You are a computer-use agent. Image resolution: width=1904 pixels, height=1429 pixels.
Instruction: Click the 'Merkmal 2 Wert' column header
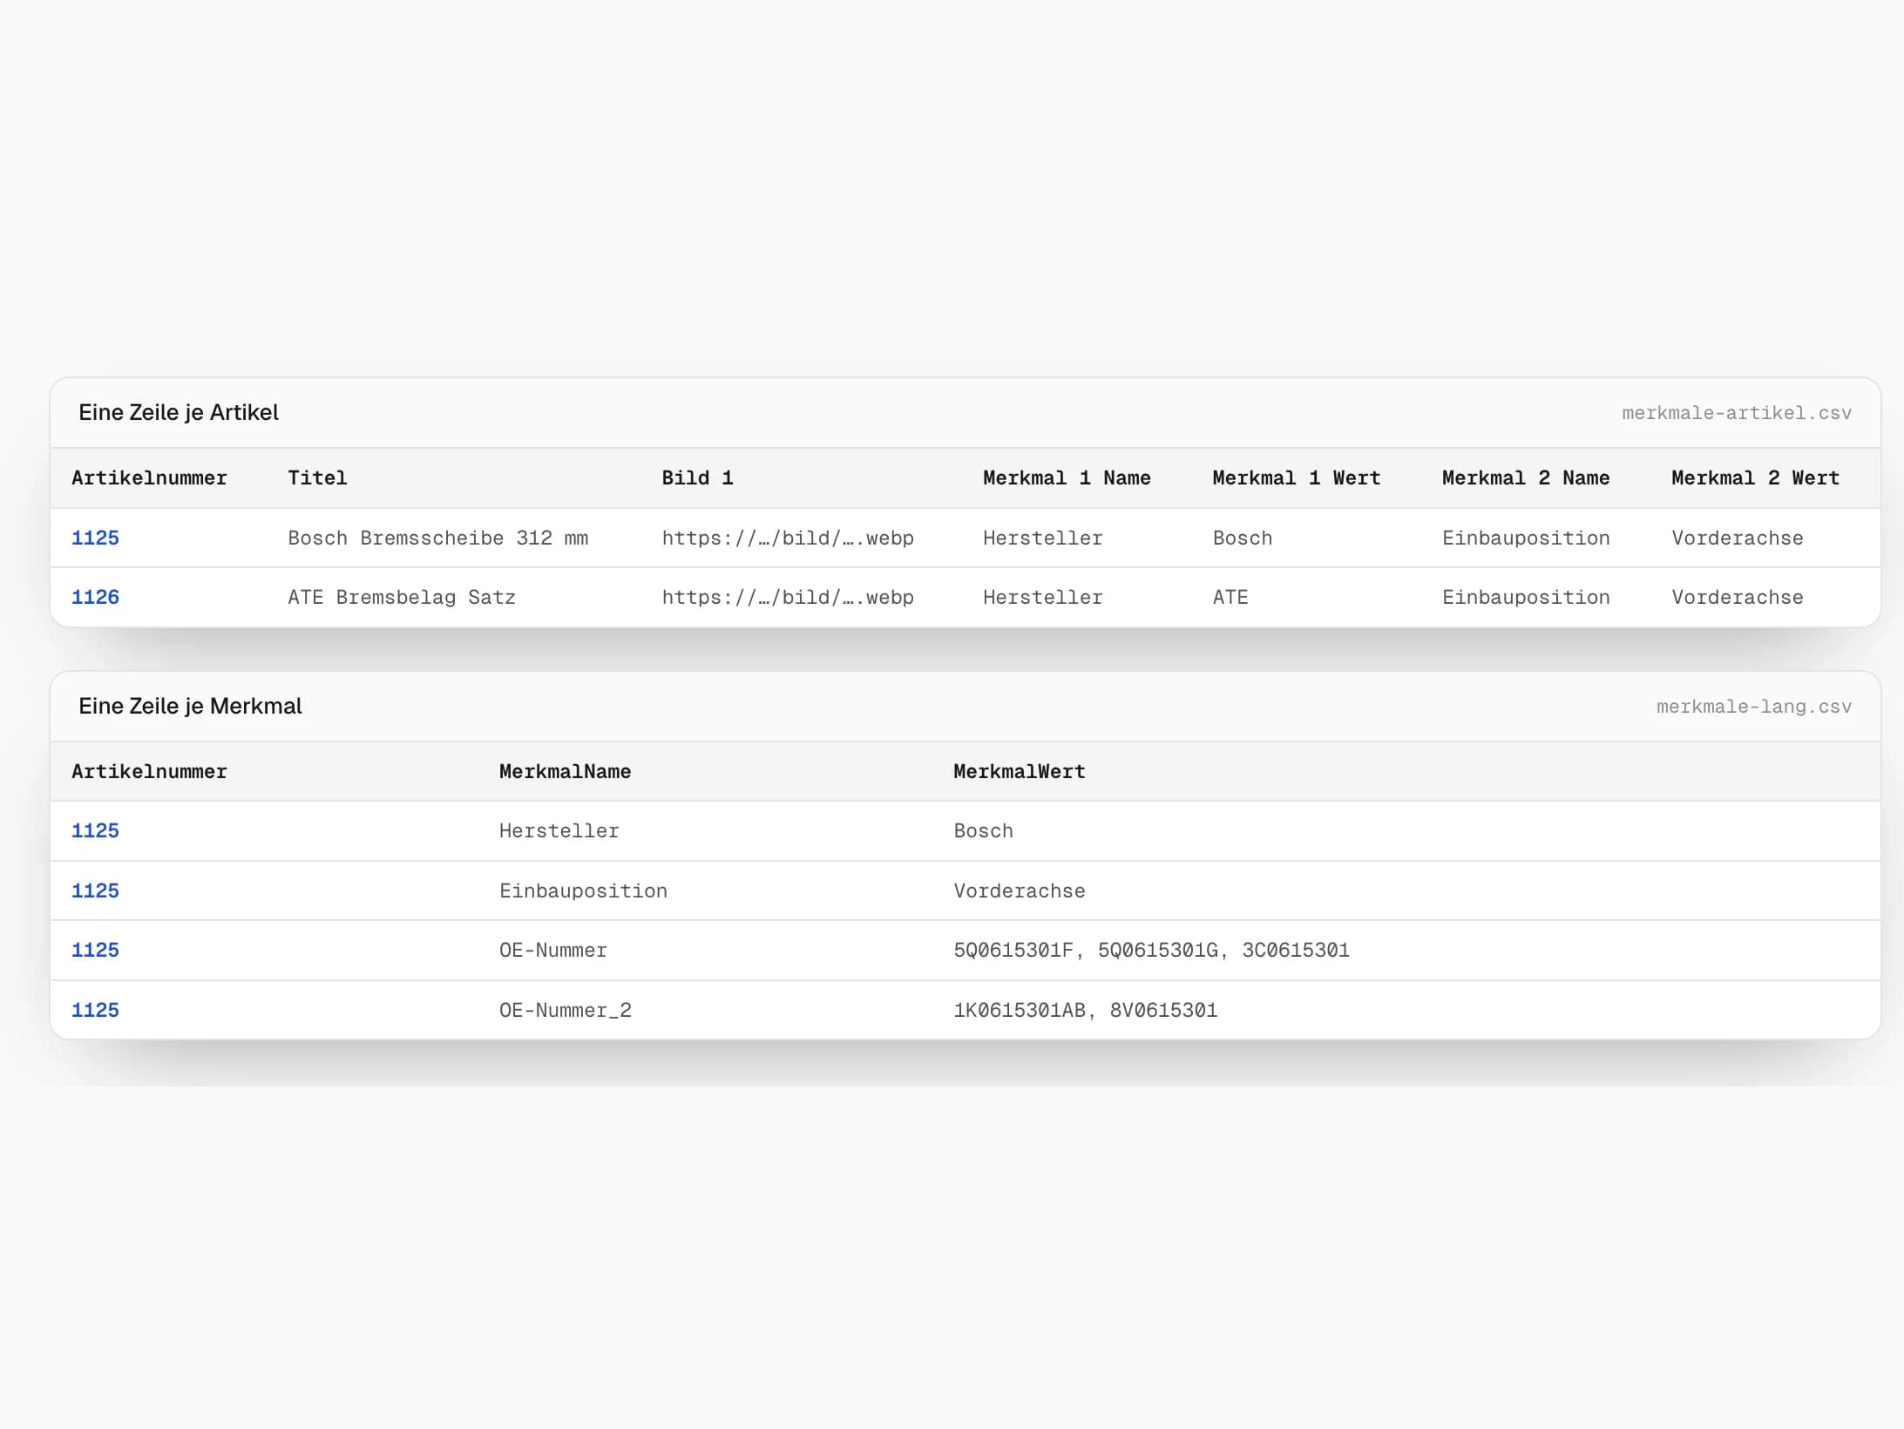coord(1755,477)
